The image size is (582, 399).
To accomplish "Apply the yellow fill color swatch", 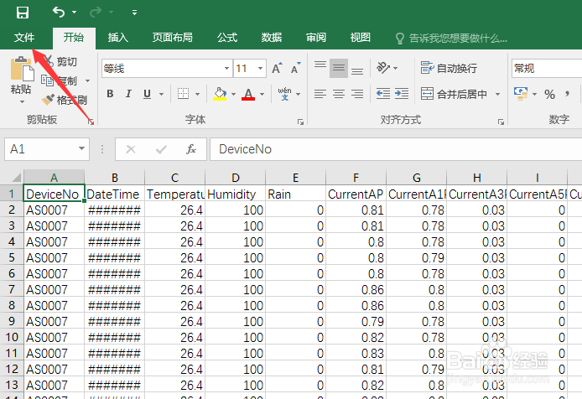I will [x=220, y=94].
